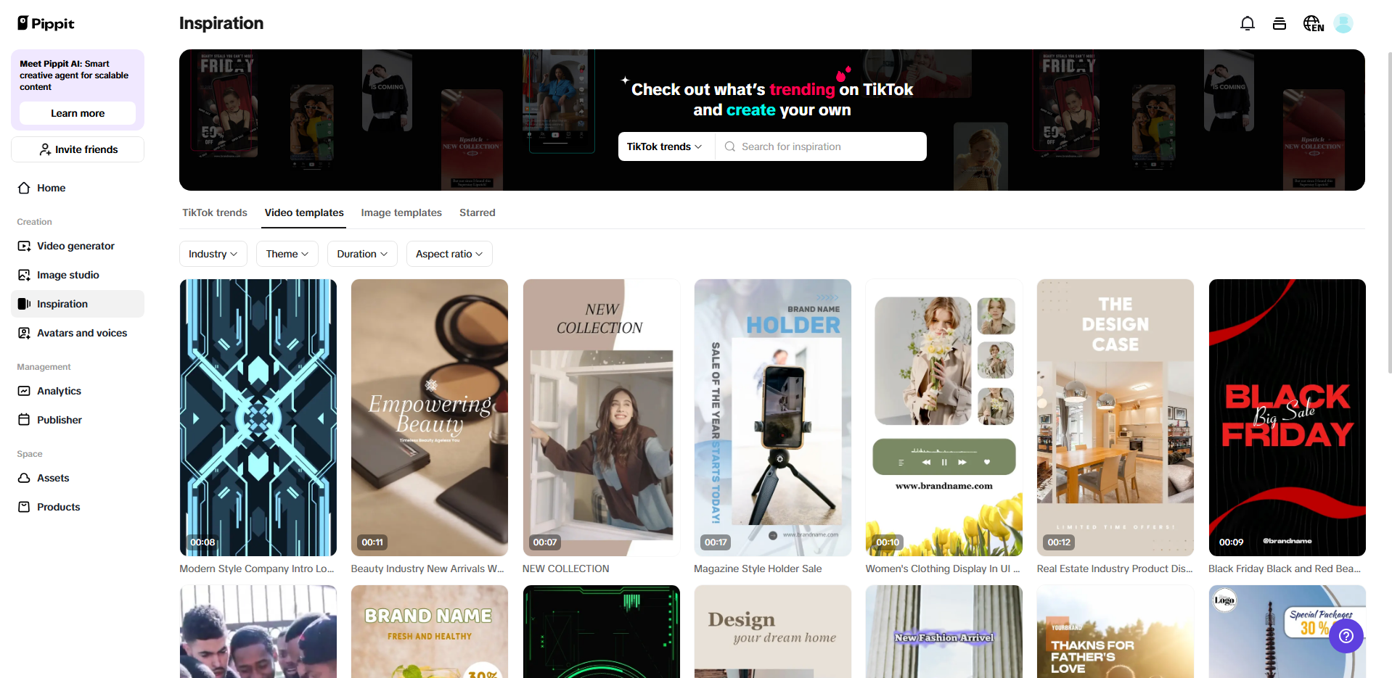
Task: Click the Inspiration sidebar icon
Action: (x=24, y=304)
